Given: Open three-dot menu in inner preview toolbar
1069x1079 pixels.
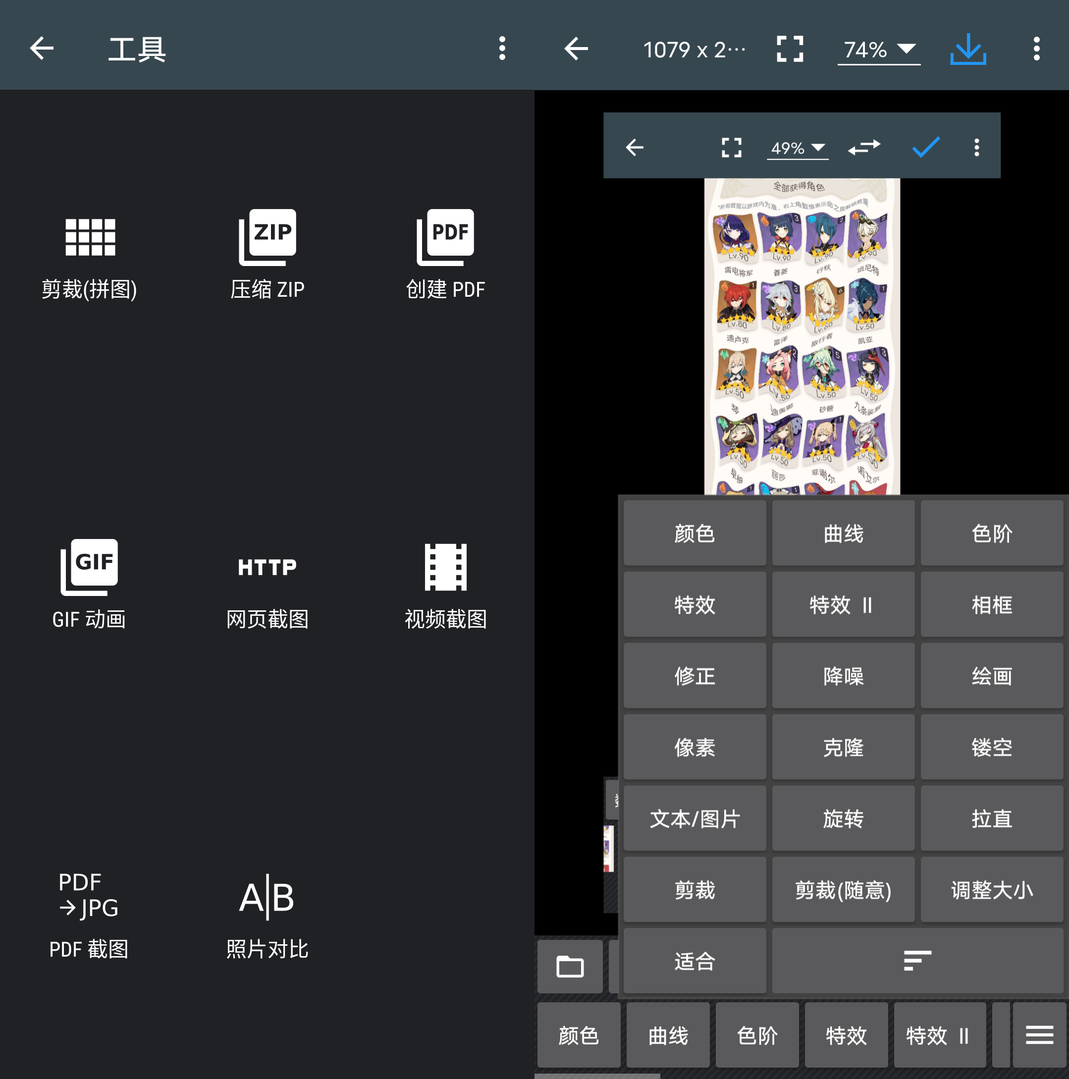Looking at the screenshot, I should pos(977,148).
